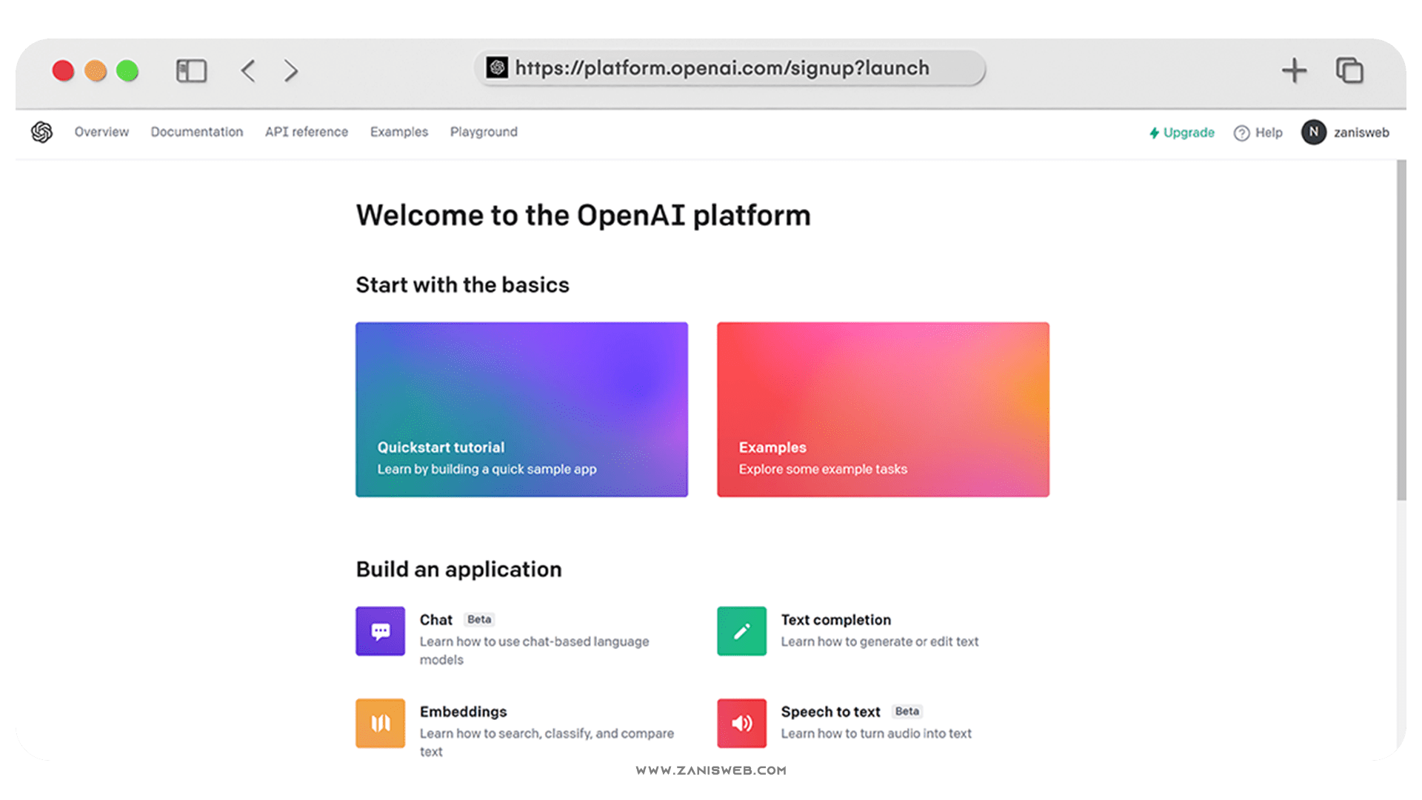Screen dimensions: 1422x800
Task: Click the Text completion heading link
Action: pyautogui.click(x=836, y=620)
